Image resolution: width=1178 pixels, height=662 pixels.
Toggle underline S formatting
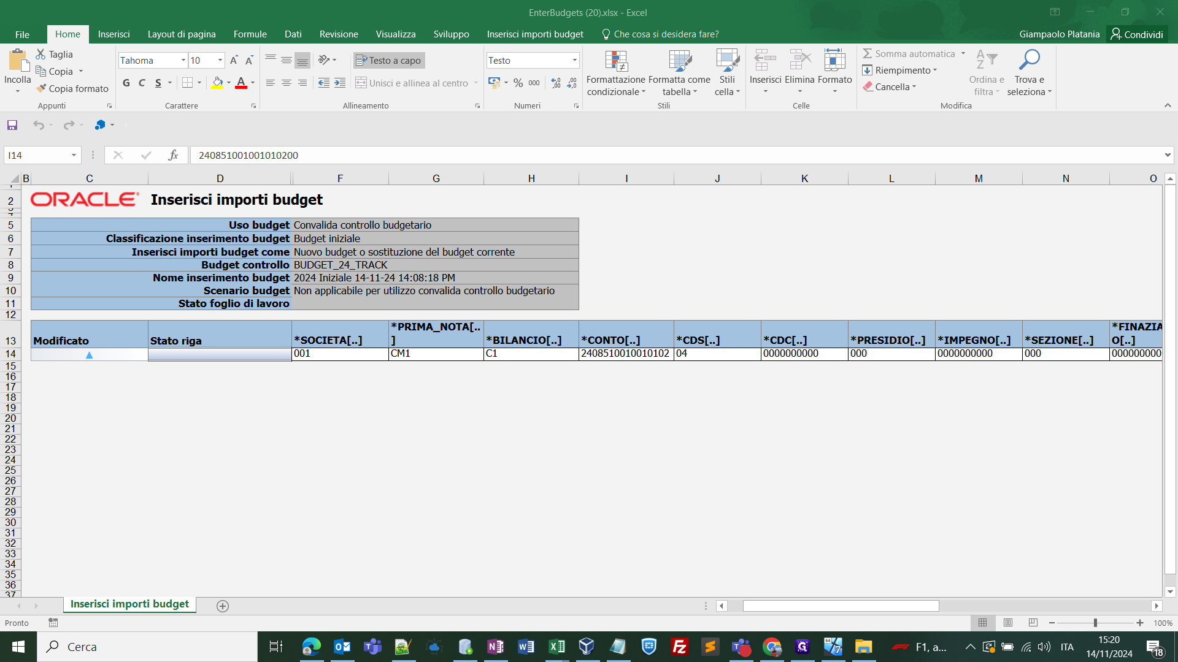[158, 83]
